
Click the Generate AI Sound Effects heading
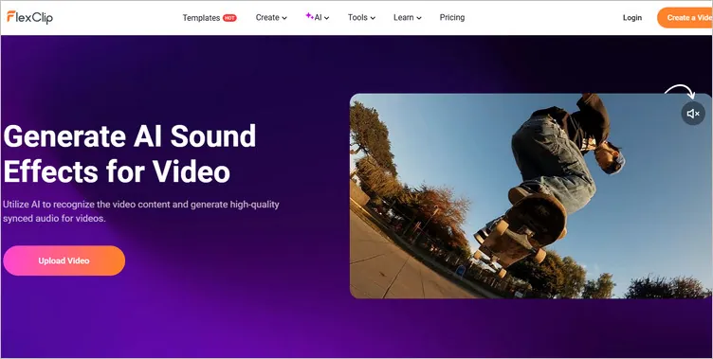tap(130, 153)
